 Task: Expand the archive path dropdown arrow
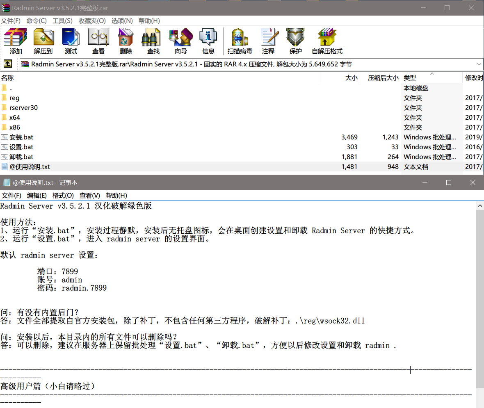(479, 64)
